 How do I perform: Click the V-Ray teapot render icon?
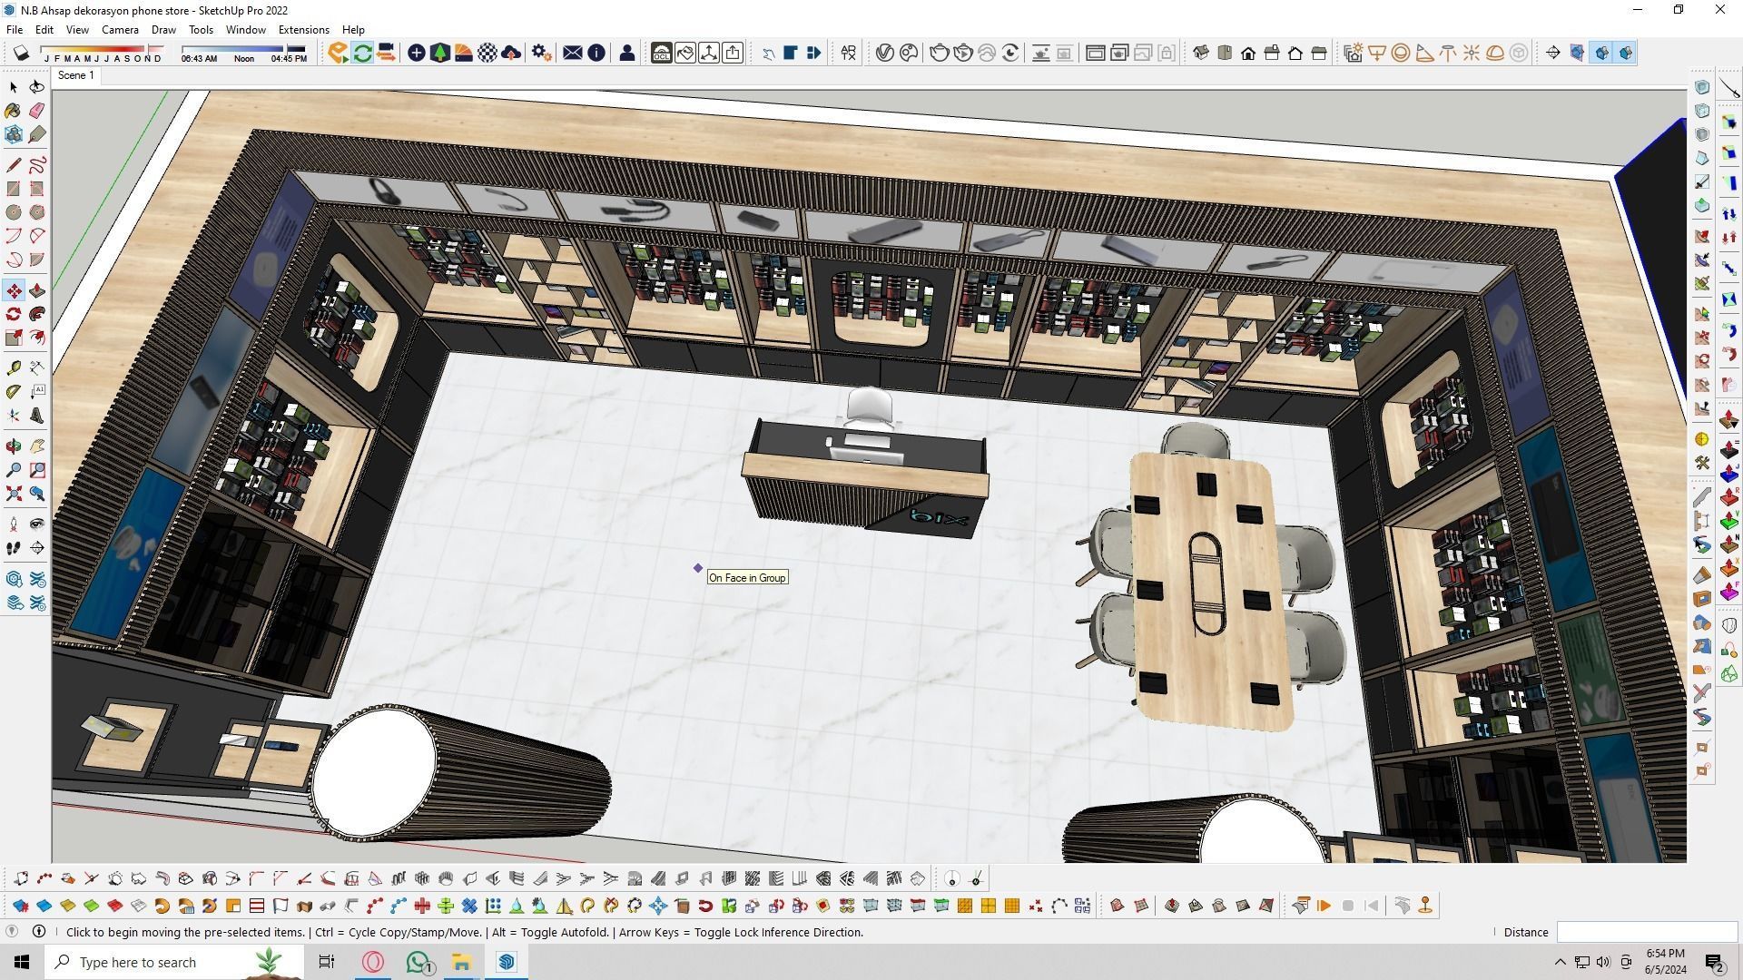(x=939, y=54)
